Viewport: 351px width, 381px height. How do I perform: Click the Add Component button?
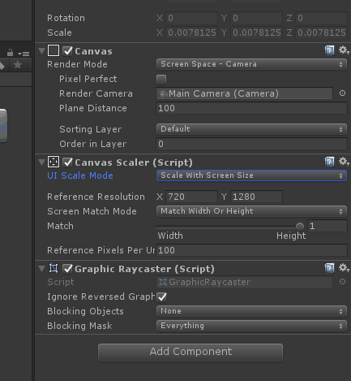click(190, 352)
